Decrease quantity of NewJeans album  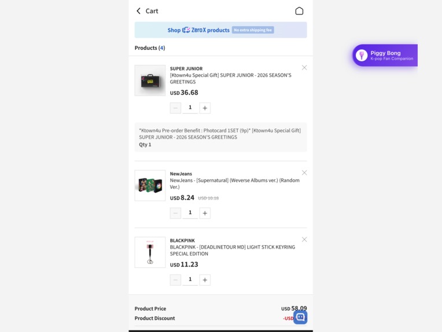click(175, 213)
